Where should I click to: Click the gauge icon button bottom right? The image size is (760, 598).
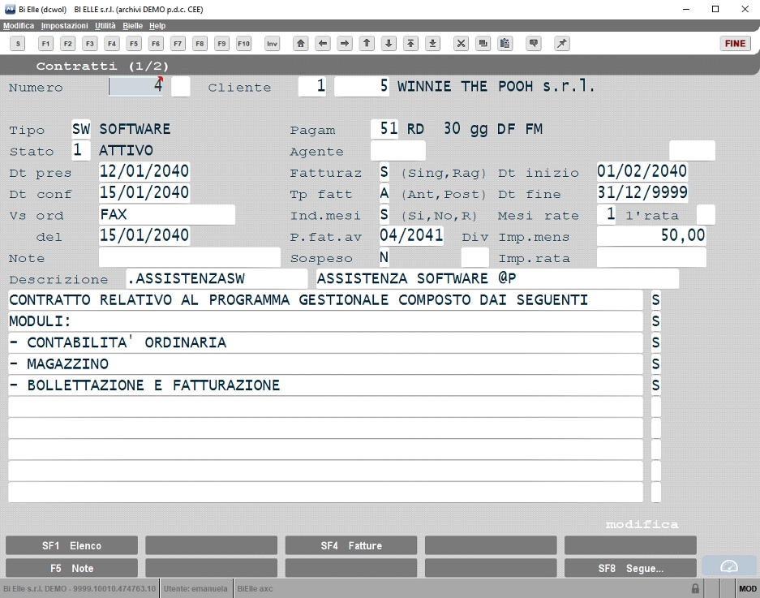click(729, 566)
